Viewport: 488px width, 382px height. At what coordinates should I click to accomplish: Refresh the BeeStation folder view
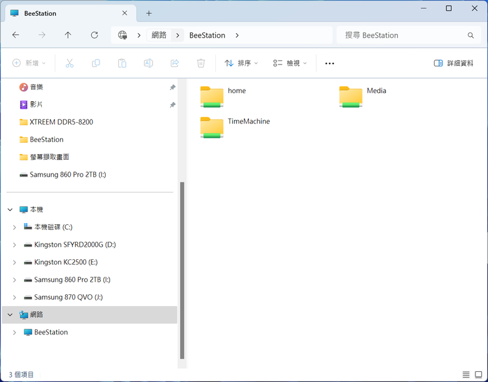94,35
